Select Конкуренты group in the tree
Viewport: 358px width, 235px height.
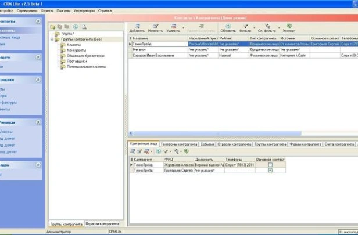point(77,50)
